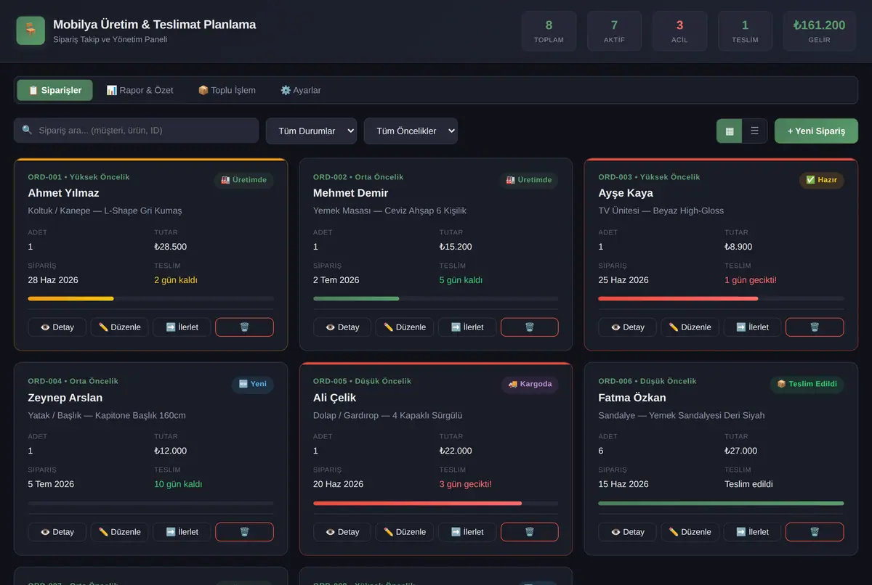The height and width of the screenshot is (585, 872).
Task: Click the Aktif active orders stat card
Action: [614, 30]
